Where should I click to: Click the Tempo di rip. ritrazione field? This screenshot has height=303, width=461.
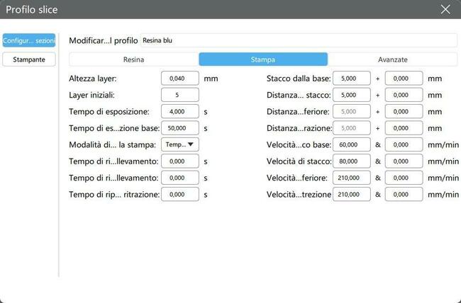click(x=180, y=194)
